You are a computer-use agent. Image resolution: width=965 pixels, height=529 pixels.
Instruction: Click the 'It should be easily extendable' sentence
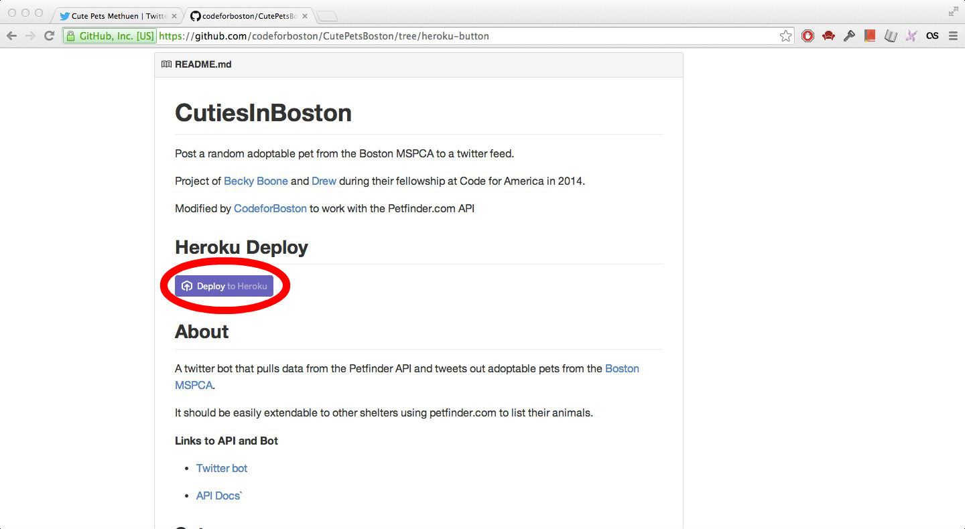(384, 412)
